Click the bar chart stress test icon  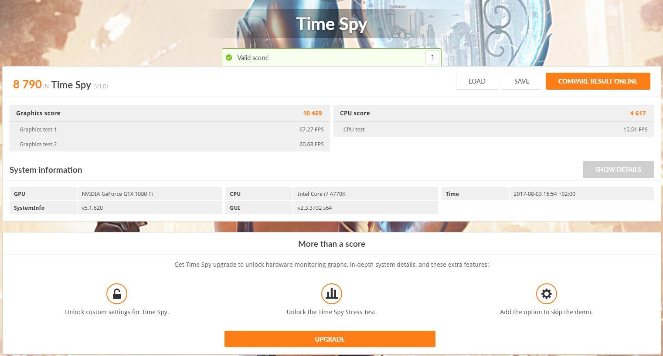[332, 294]
